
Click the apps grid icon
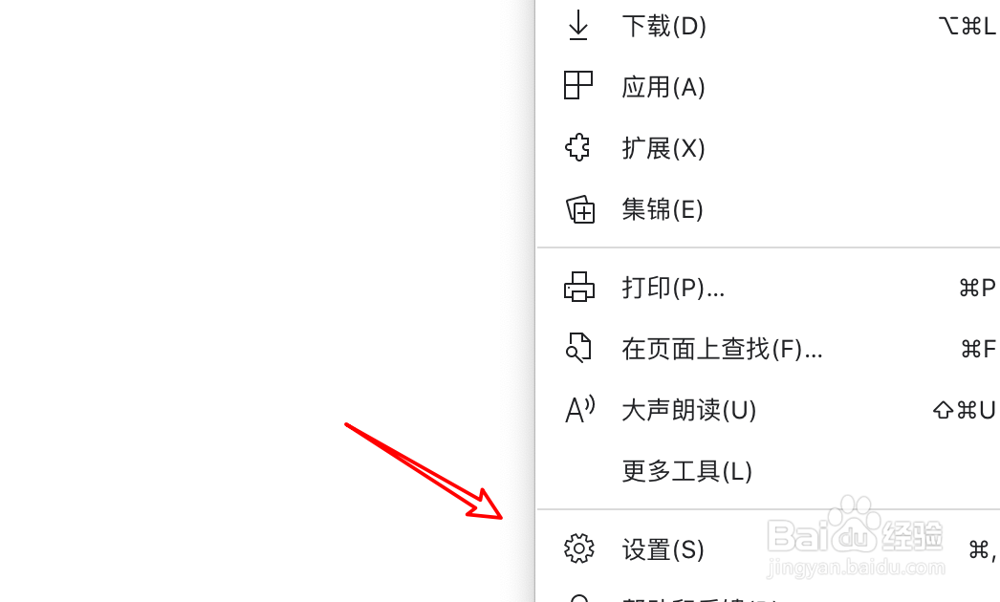(578, 85)
